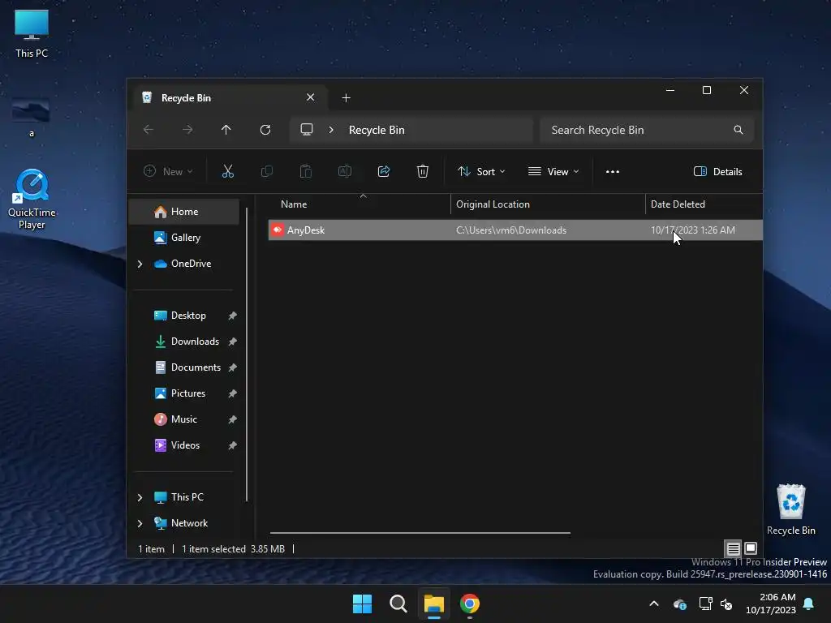The image size is (831, 623).
Task: Sort by Date Deleted column header
Action: point(704,204)
